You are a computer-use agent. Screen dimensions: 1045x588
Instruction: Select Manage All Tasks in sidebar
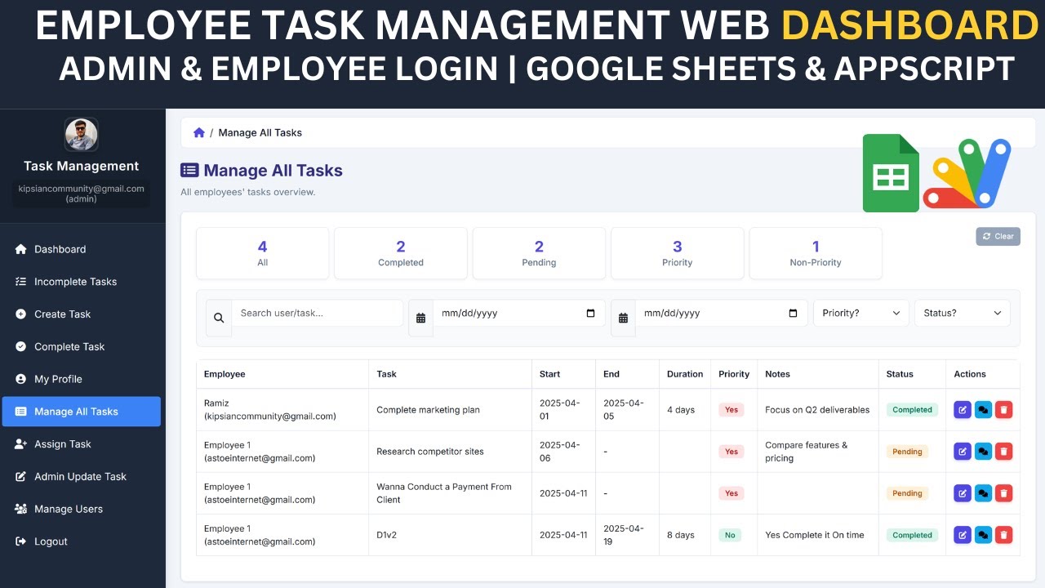(x=82, y=412)
